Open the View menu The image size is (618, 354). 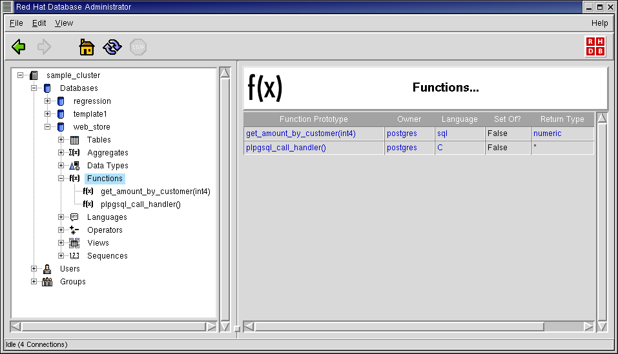[x=64, y=23]
